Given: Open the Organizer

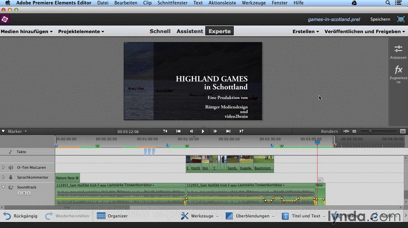Looking at the screenshot, I should [x=112, y=216].
